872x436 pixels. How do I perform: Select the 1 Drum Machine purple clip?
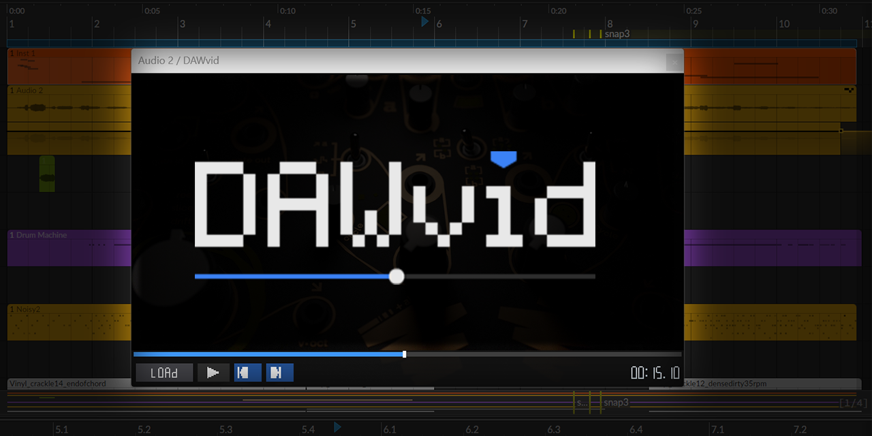(x=68, y=248)
